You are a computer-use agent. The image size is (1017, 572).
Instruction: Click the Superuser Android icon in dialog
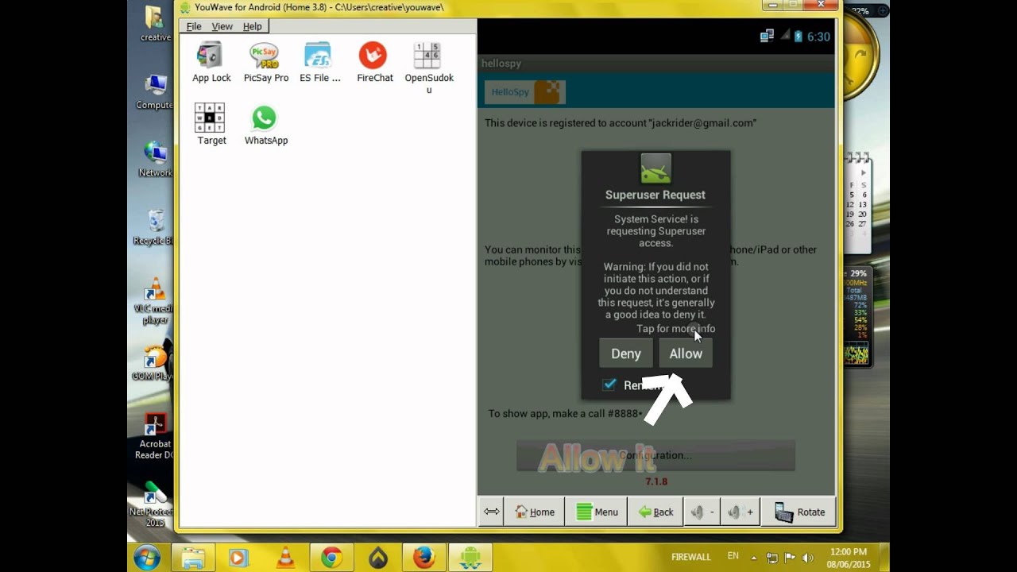pyautogui.click(x=655, y=169)
